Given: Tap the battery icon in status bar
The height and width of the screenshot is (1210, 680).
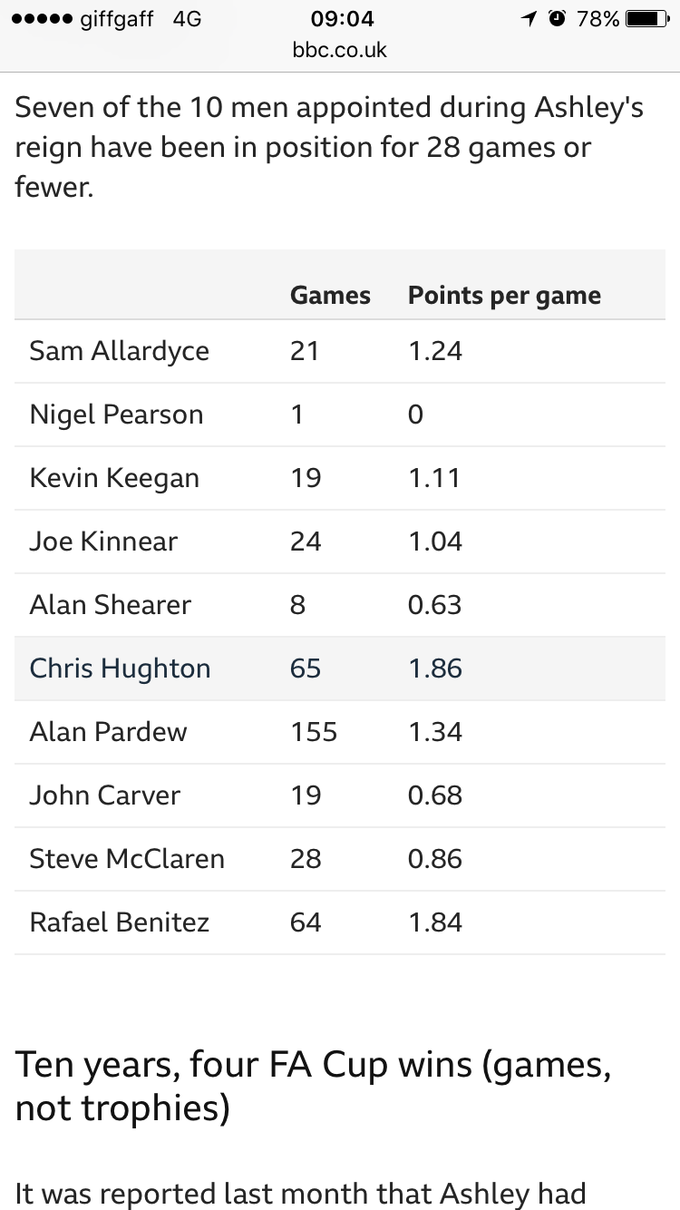Looking at the screenshot, I should [647, 19].
